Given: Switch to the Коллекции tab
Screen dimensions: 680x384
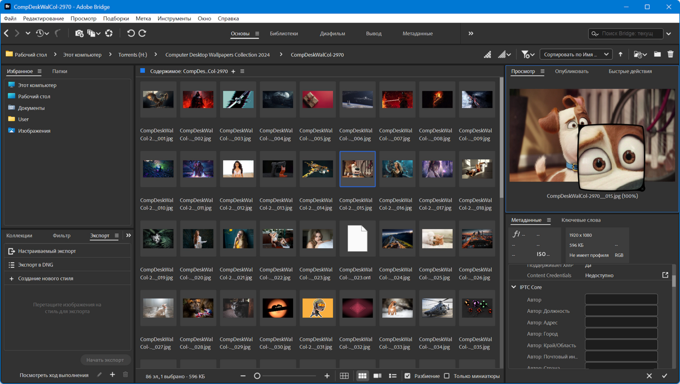Looking at the screenshot, I should (x=19, y=236).
